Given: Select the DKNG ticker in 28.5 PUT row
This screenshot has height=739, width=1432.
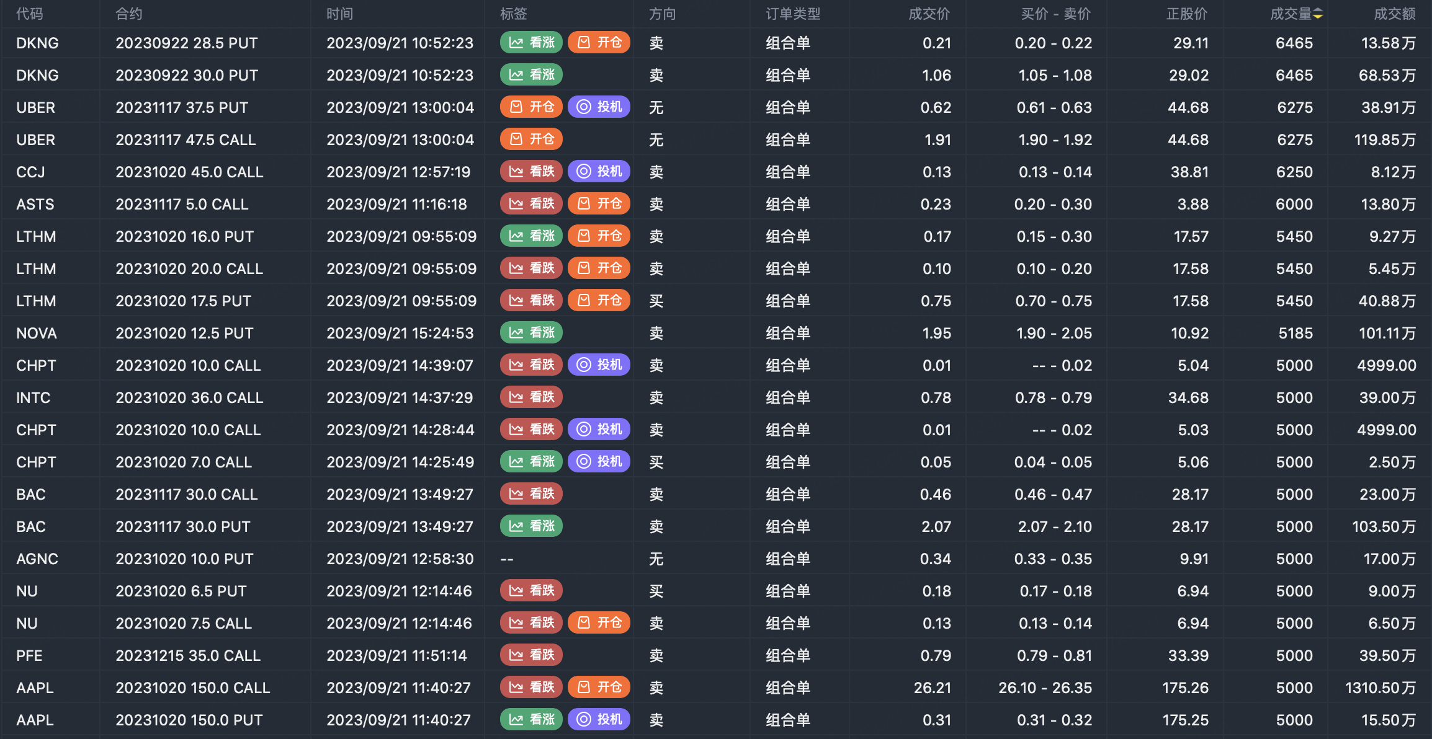Looking at the screenshot, I should (x=38, y=43).
